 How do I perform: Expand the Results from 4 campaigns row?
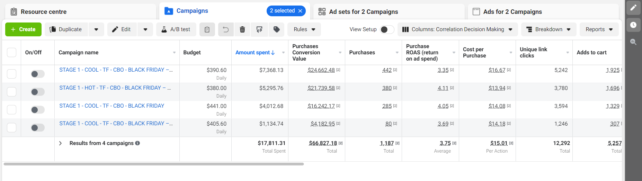[x=60, y=143]
